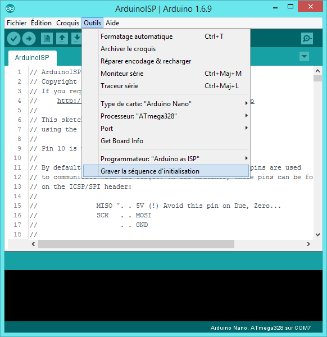Open the Croquis menu

(68, 23)
